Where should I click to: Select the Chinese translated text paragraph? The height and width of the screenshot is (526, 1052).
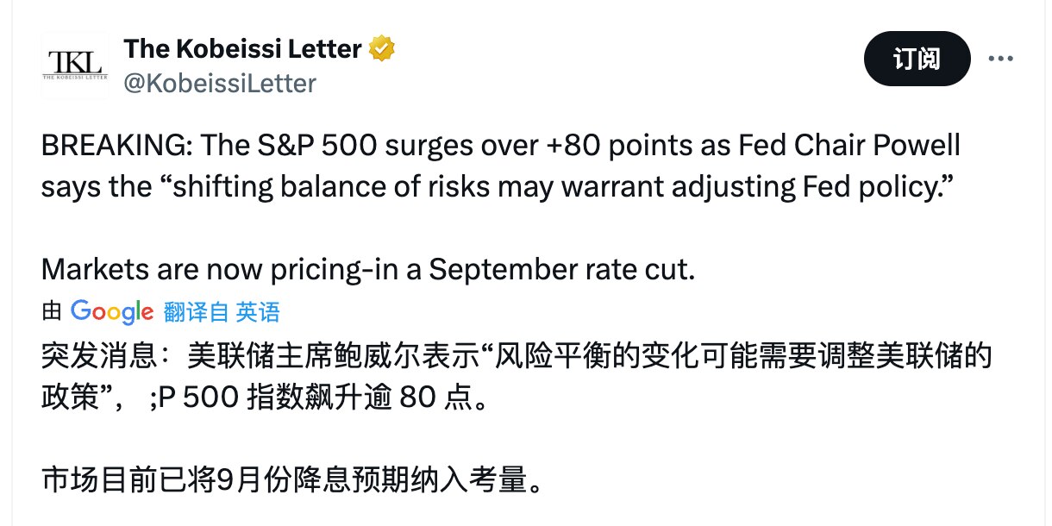[517, 373]
